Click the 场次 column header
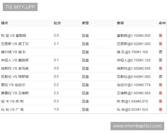Screen dimensions: 167x133 4,23
